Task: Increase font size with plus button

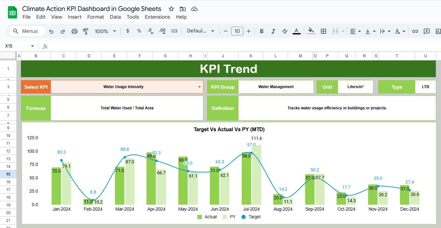Action: pos(248,31)
